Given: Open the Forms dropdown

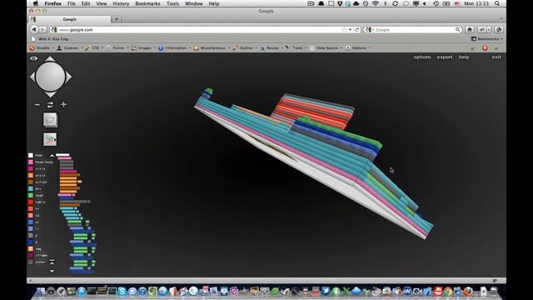Looking at the screenshot, I should [x=117, y=48].
